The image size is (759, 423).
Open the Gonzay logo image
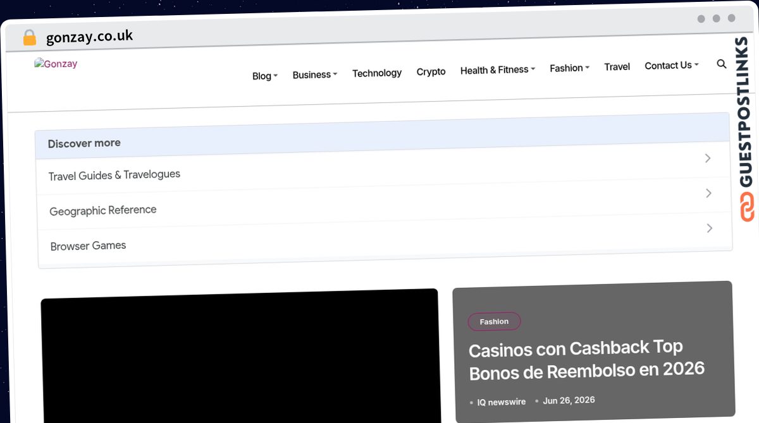pos(56,64)
